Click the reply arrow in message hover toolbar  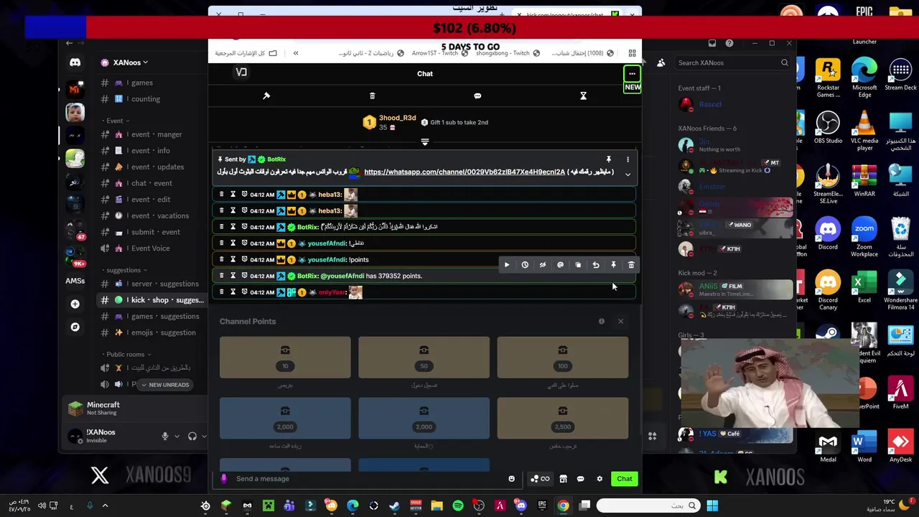(x=596, y=265)
